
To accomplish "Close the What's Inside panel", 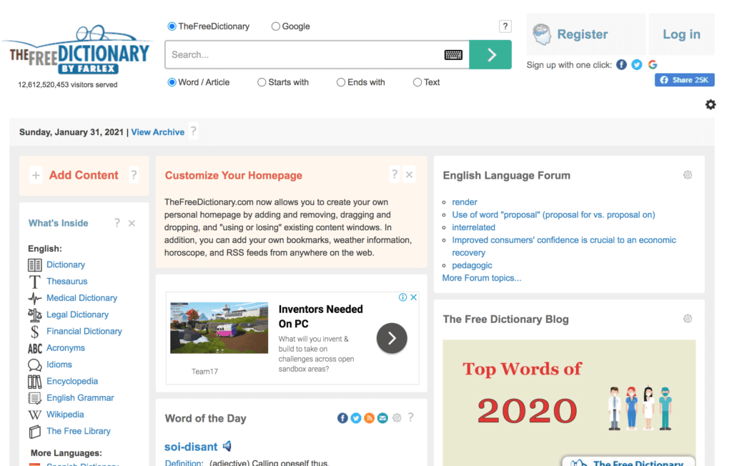I will coord(132,224).
